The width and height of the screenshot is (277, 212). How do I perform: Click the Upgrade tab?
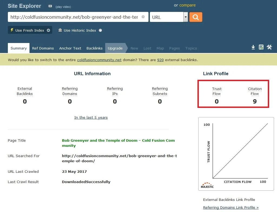pos(115,48)
